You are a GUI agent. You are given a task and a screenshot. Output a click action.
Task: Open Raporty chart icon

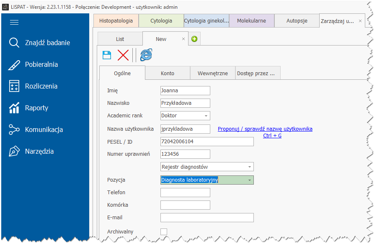(14, 108)
